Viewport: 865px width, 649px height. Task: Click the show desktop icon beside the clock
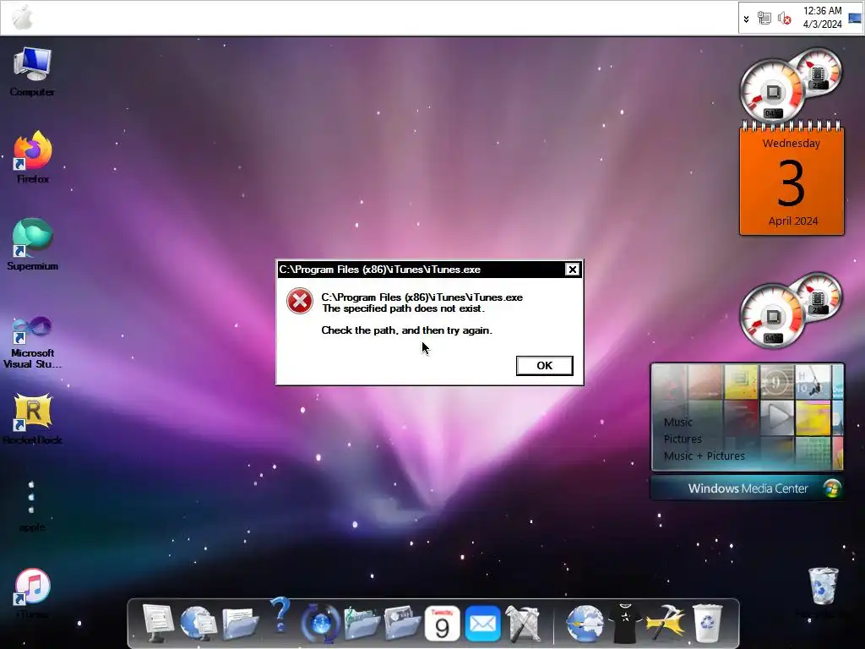855,18
